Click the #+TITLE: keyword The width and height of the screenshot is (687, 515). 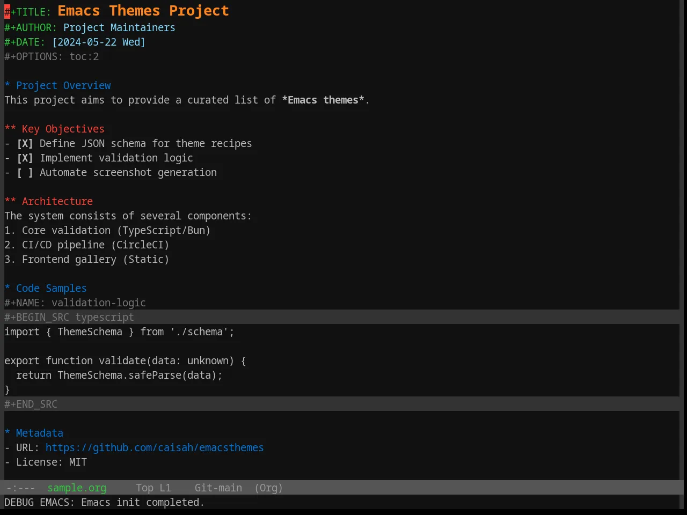click(27, 12)
